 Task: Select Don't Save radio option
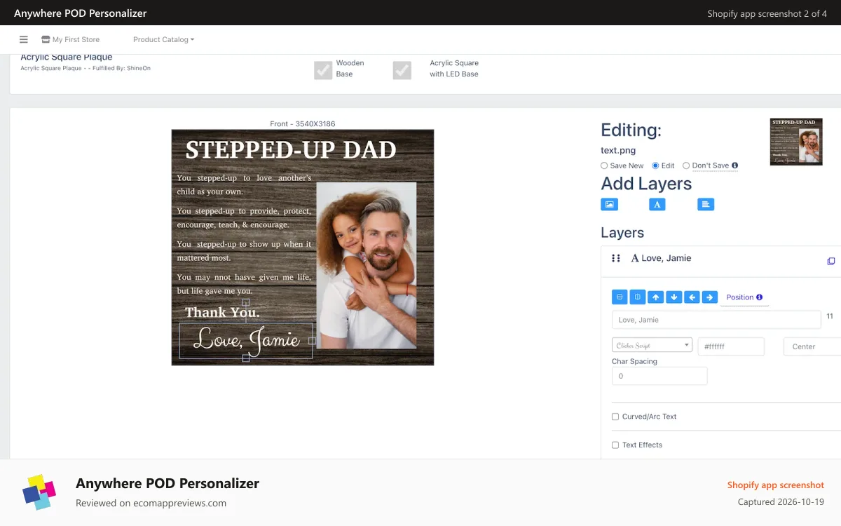686,166
